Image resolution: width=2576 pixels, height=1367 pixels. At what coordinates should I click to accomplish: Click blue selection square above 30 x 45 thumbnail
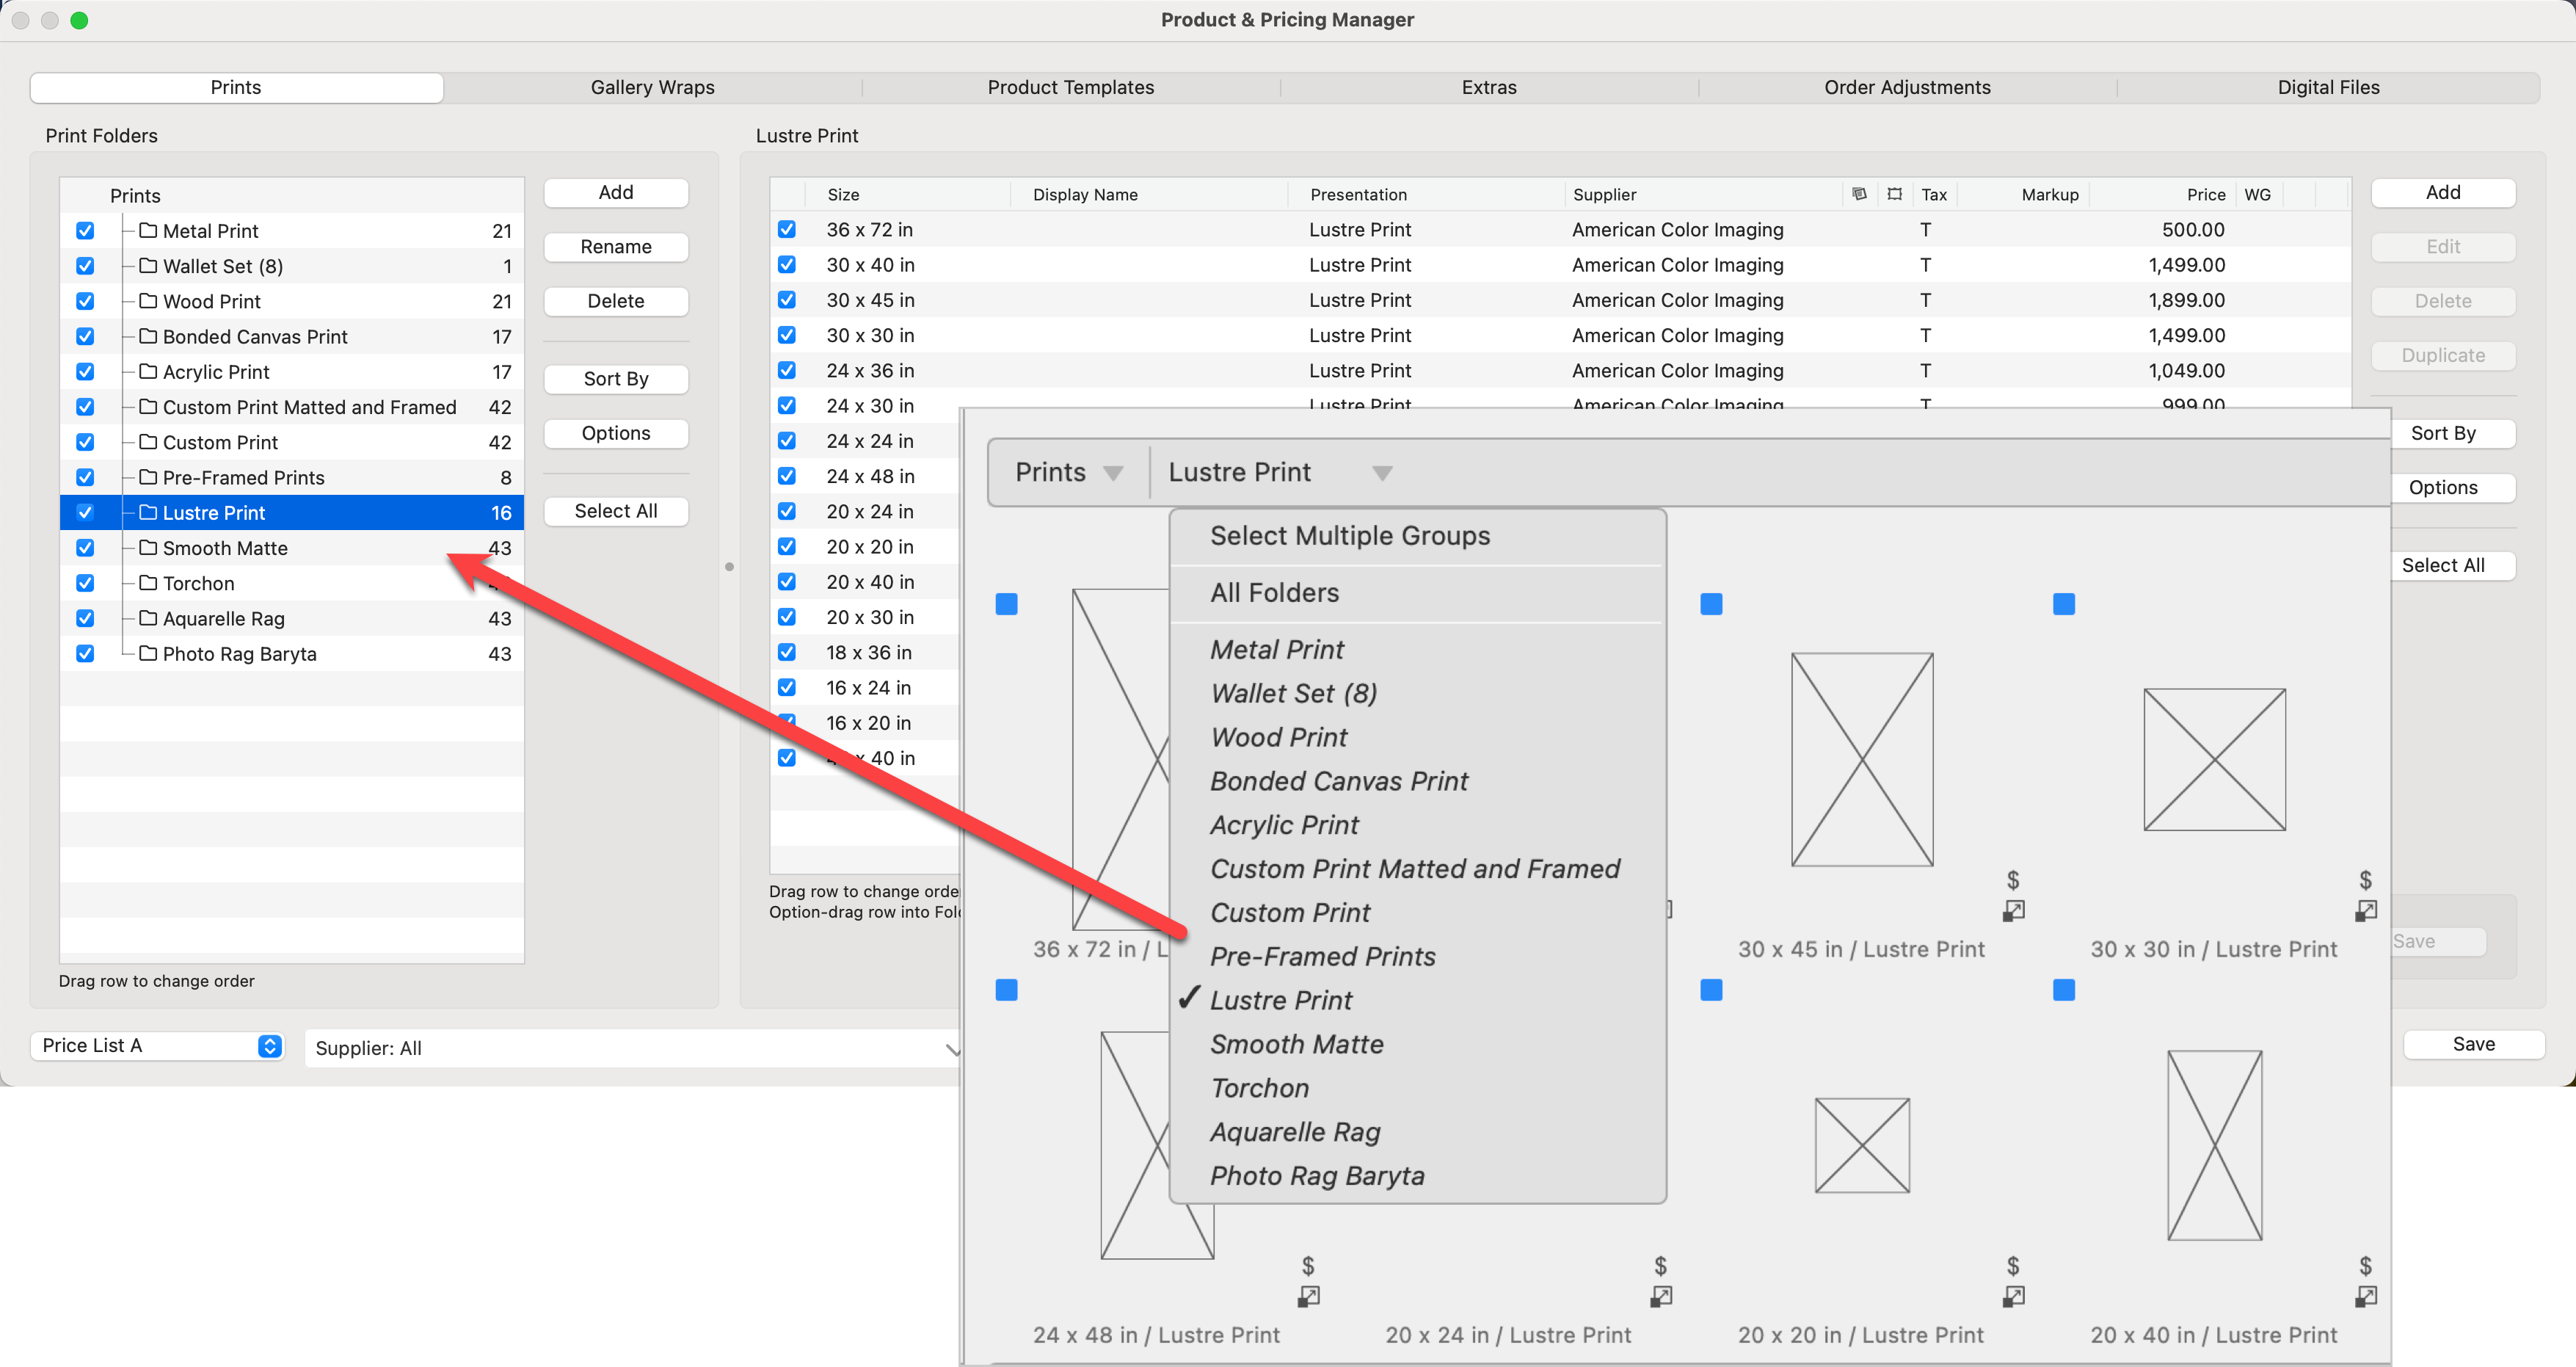(x=1711, y=604)
